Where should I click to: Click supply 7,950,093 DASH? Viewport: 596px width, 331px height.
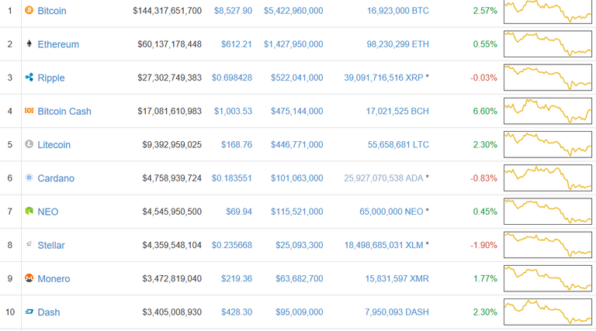pyautogui.click(x=397, y=312)
